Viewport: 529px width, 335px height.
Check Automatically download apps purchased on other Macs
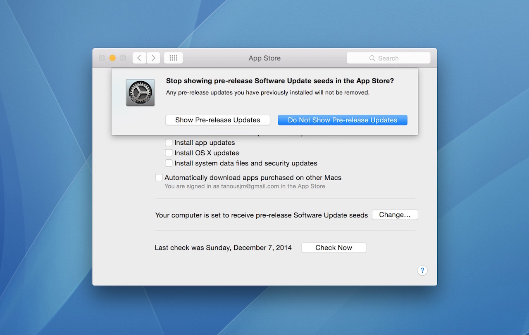click(159, 177)
